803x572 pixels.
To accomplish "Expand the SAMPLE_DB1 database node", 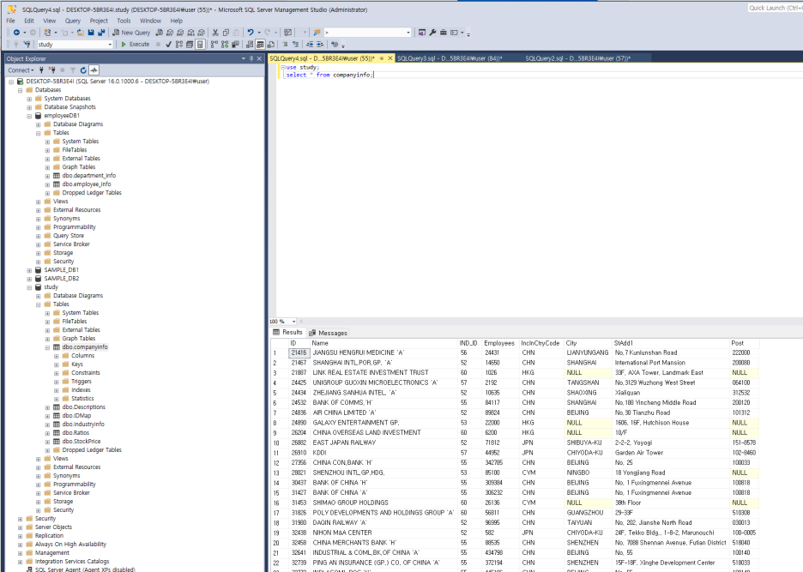I will coord(29,270).
